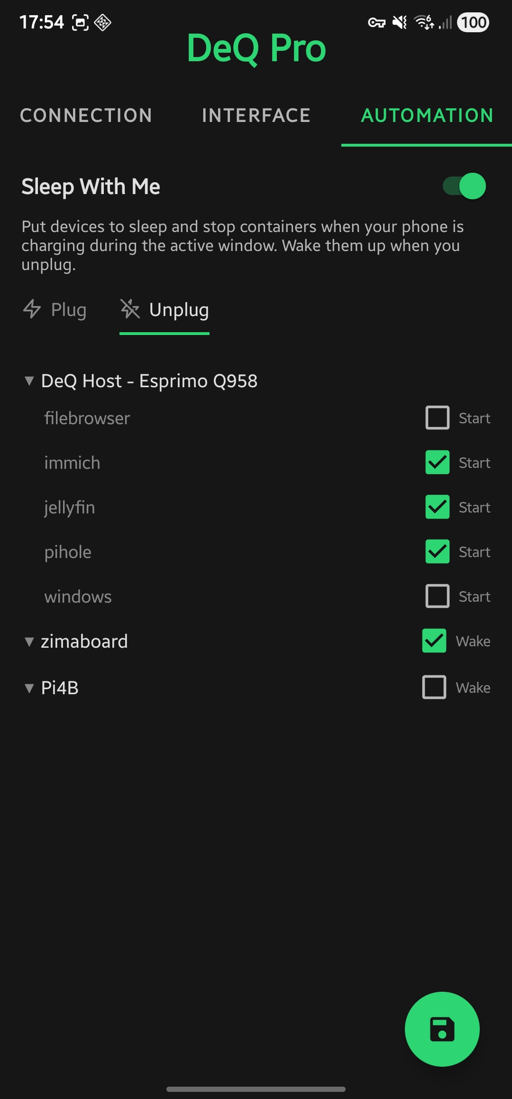Tap the VPN key status icon
This screenshot has width=512, height=1099.
pyautogui.click(x=377, y=22)
